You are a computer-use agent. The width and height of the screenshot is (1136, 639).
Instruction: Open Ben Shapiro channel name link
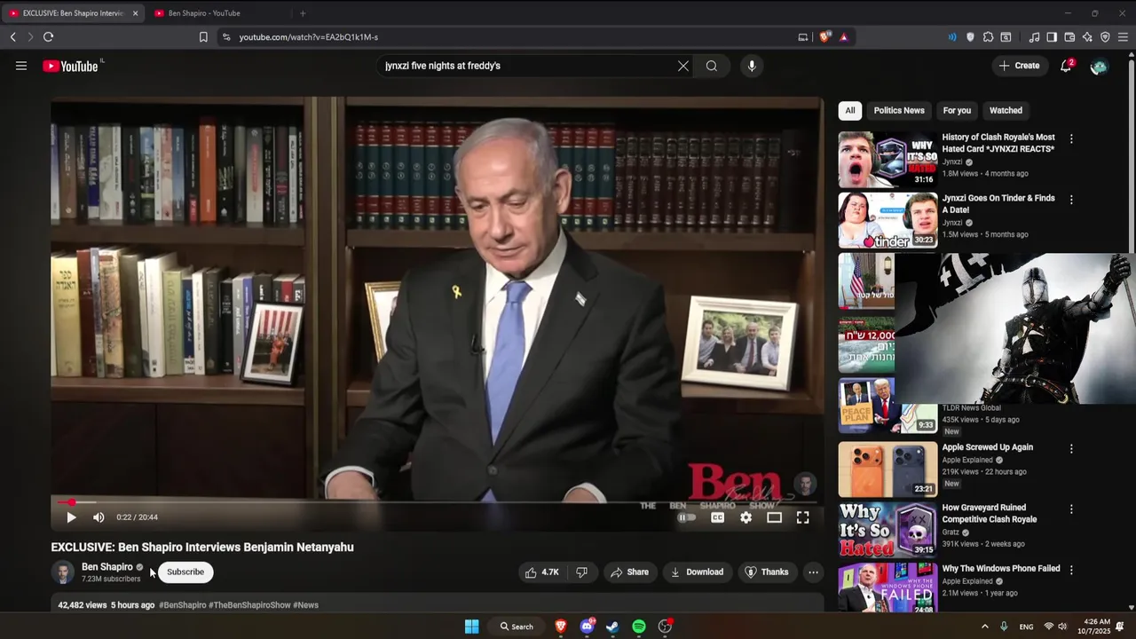107,567
